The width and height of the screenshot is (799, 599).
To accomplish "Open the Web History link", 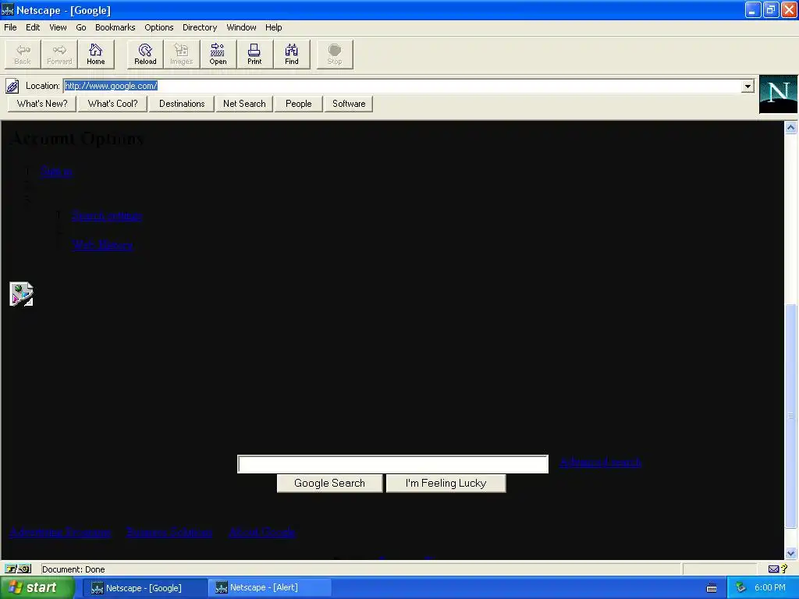I will (x=102, y=245).
